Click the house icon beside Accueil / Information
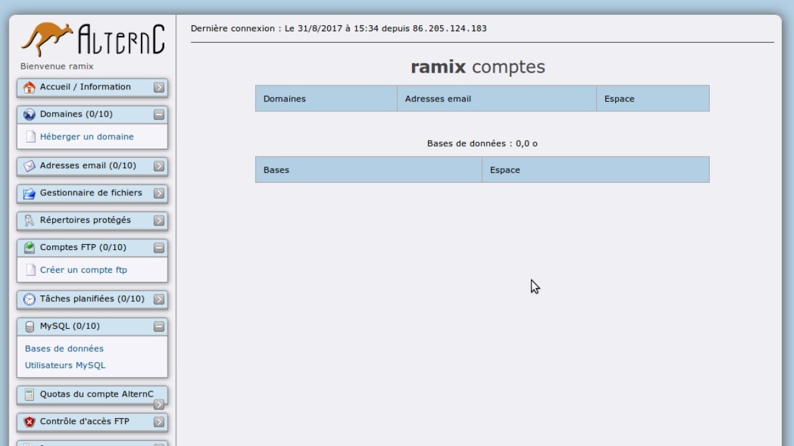This screenshot has height=446, width=794. coord(29,87)
